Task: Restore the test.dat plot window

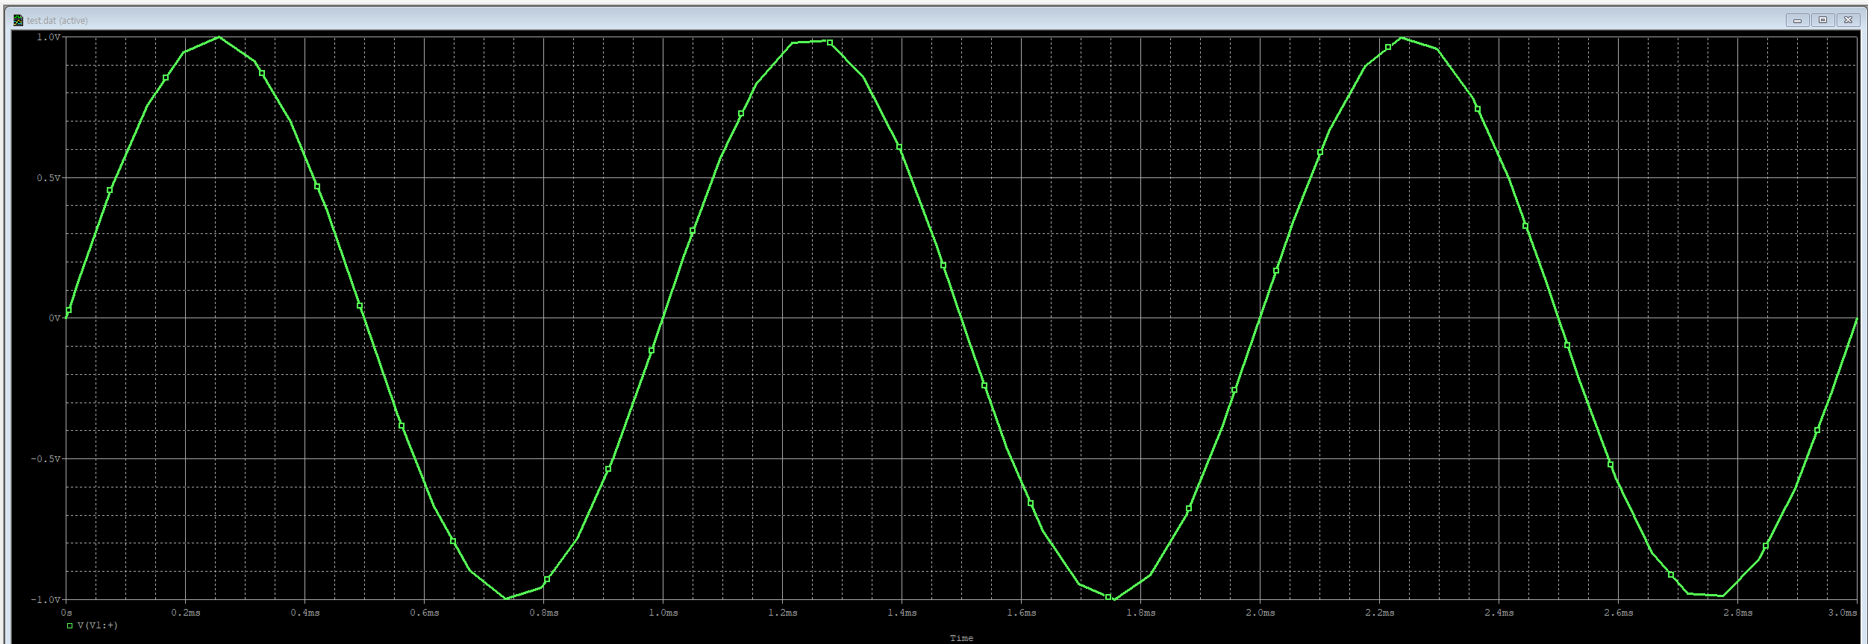Action: click(1822, 20)
